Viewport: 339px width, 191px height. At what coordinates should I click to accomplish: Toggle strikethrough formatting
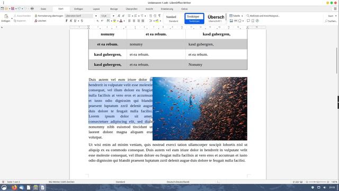[x=82, y=21]
